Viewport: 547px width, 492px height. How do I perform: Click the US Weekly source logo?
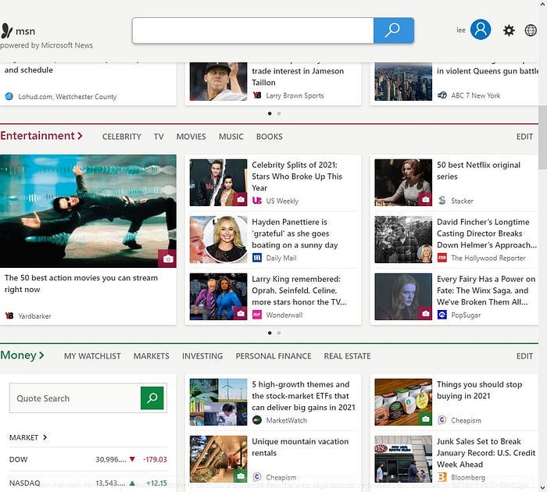tap(257, 201)
